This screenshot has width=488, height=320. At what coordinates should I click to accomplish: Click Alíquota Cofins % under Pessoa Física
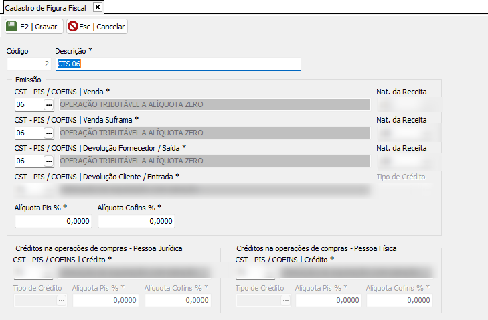[x=398, y=301]
